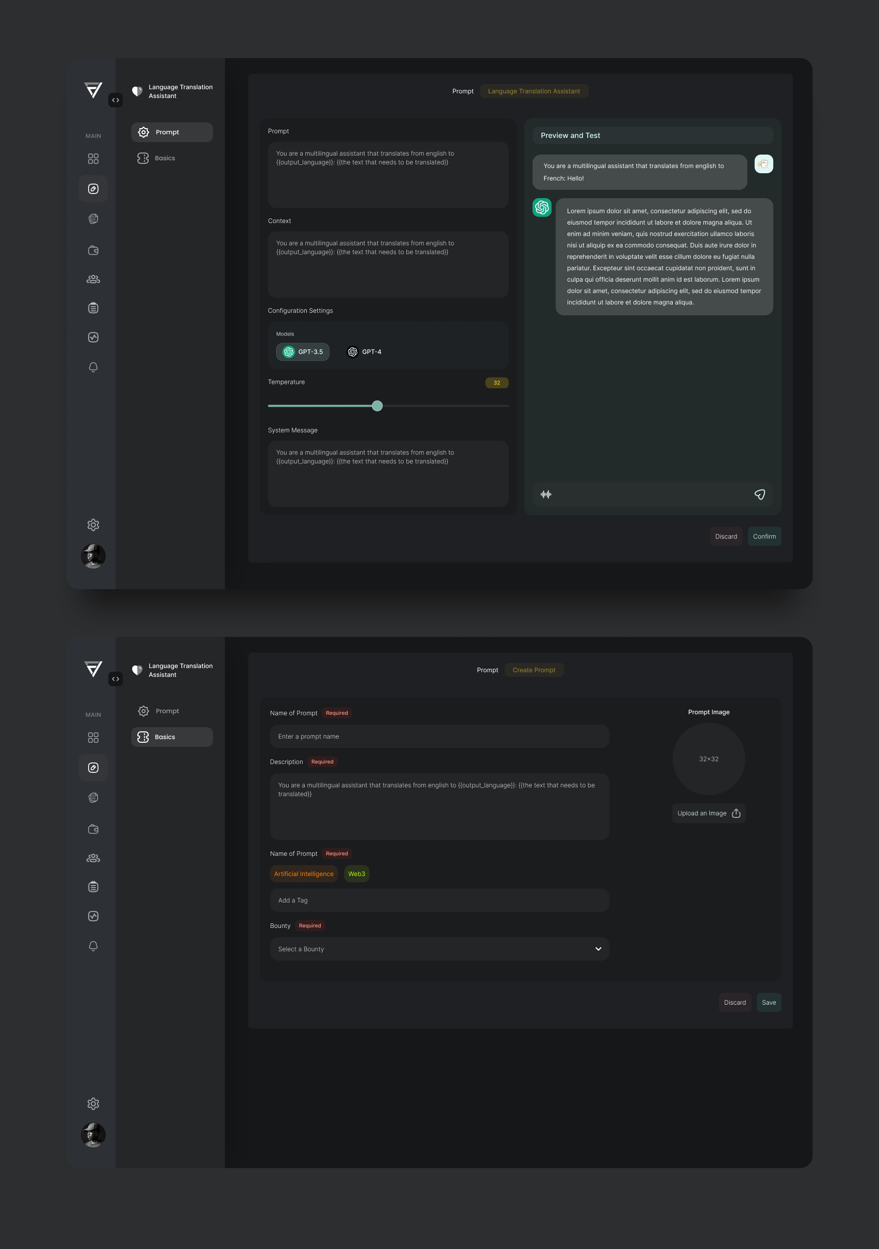Click the Upload an Image button
Screen dimensions: 879x1249
tap(708, 813)
